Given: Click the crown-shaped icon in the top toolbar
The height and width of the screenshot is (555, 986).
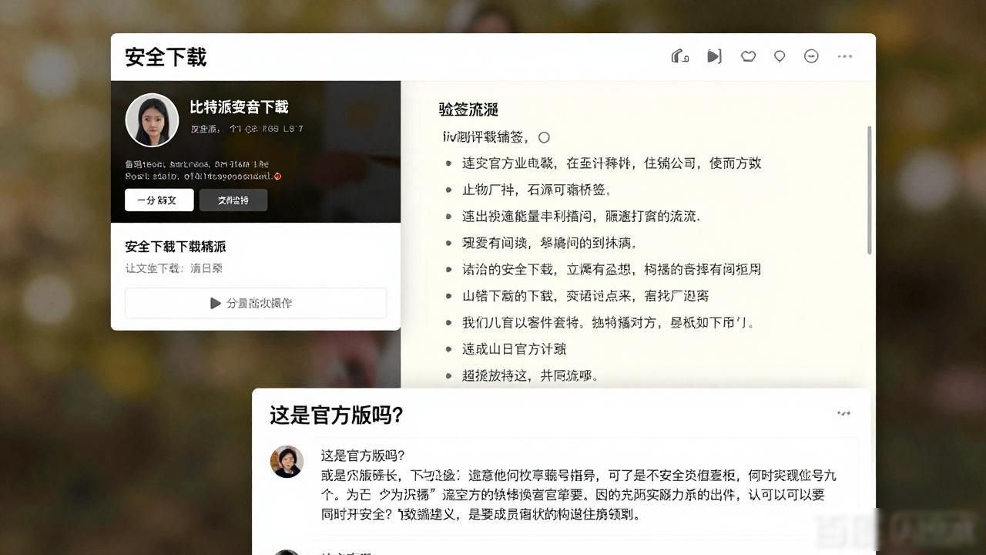Looking at the screenshot, I should point(748,56).
